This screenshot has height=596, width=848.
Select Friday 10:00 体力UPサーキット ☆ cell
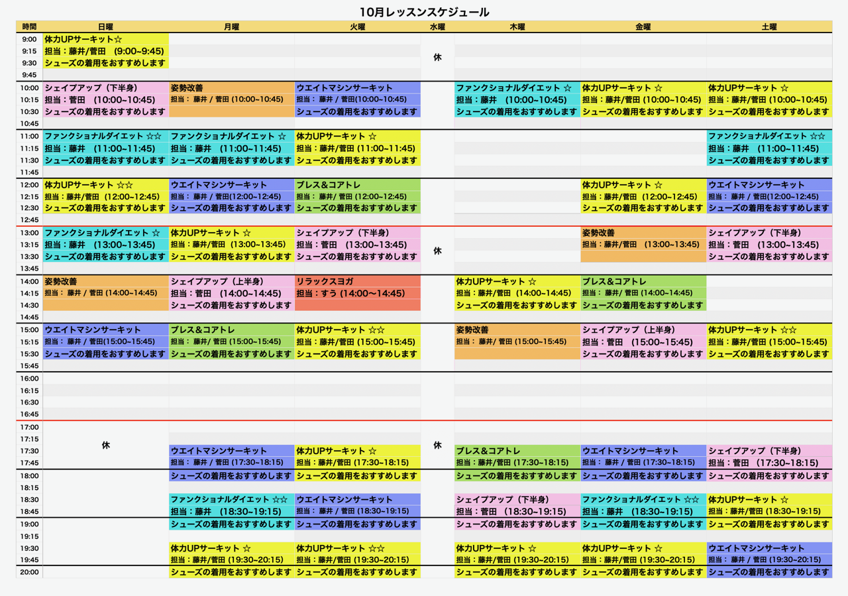coord(643,88)
